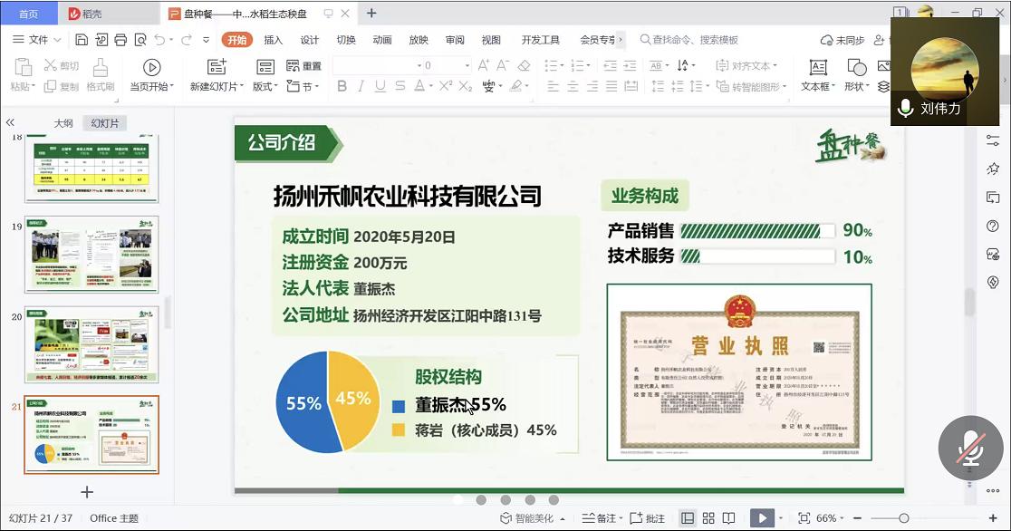
Task: Insert a 文本框 text box
Action: (818, 67)
